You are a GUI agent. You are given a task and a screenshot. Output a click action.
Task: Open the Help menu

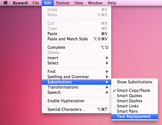click(112, 3)
